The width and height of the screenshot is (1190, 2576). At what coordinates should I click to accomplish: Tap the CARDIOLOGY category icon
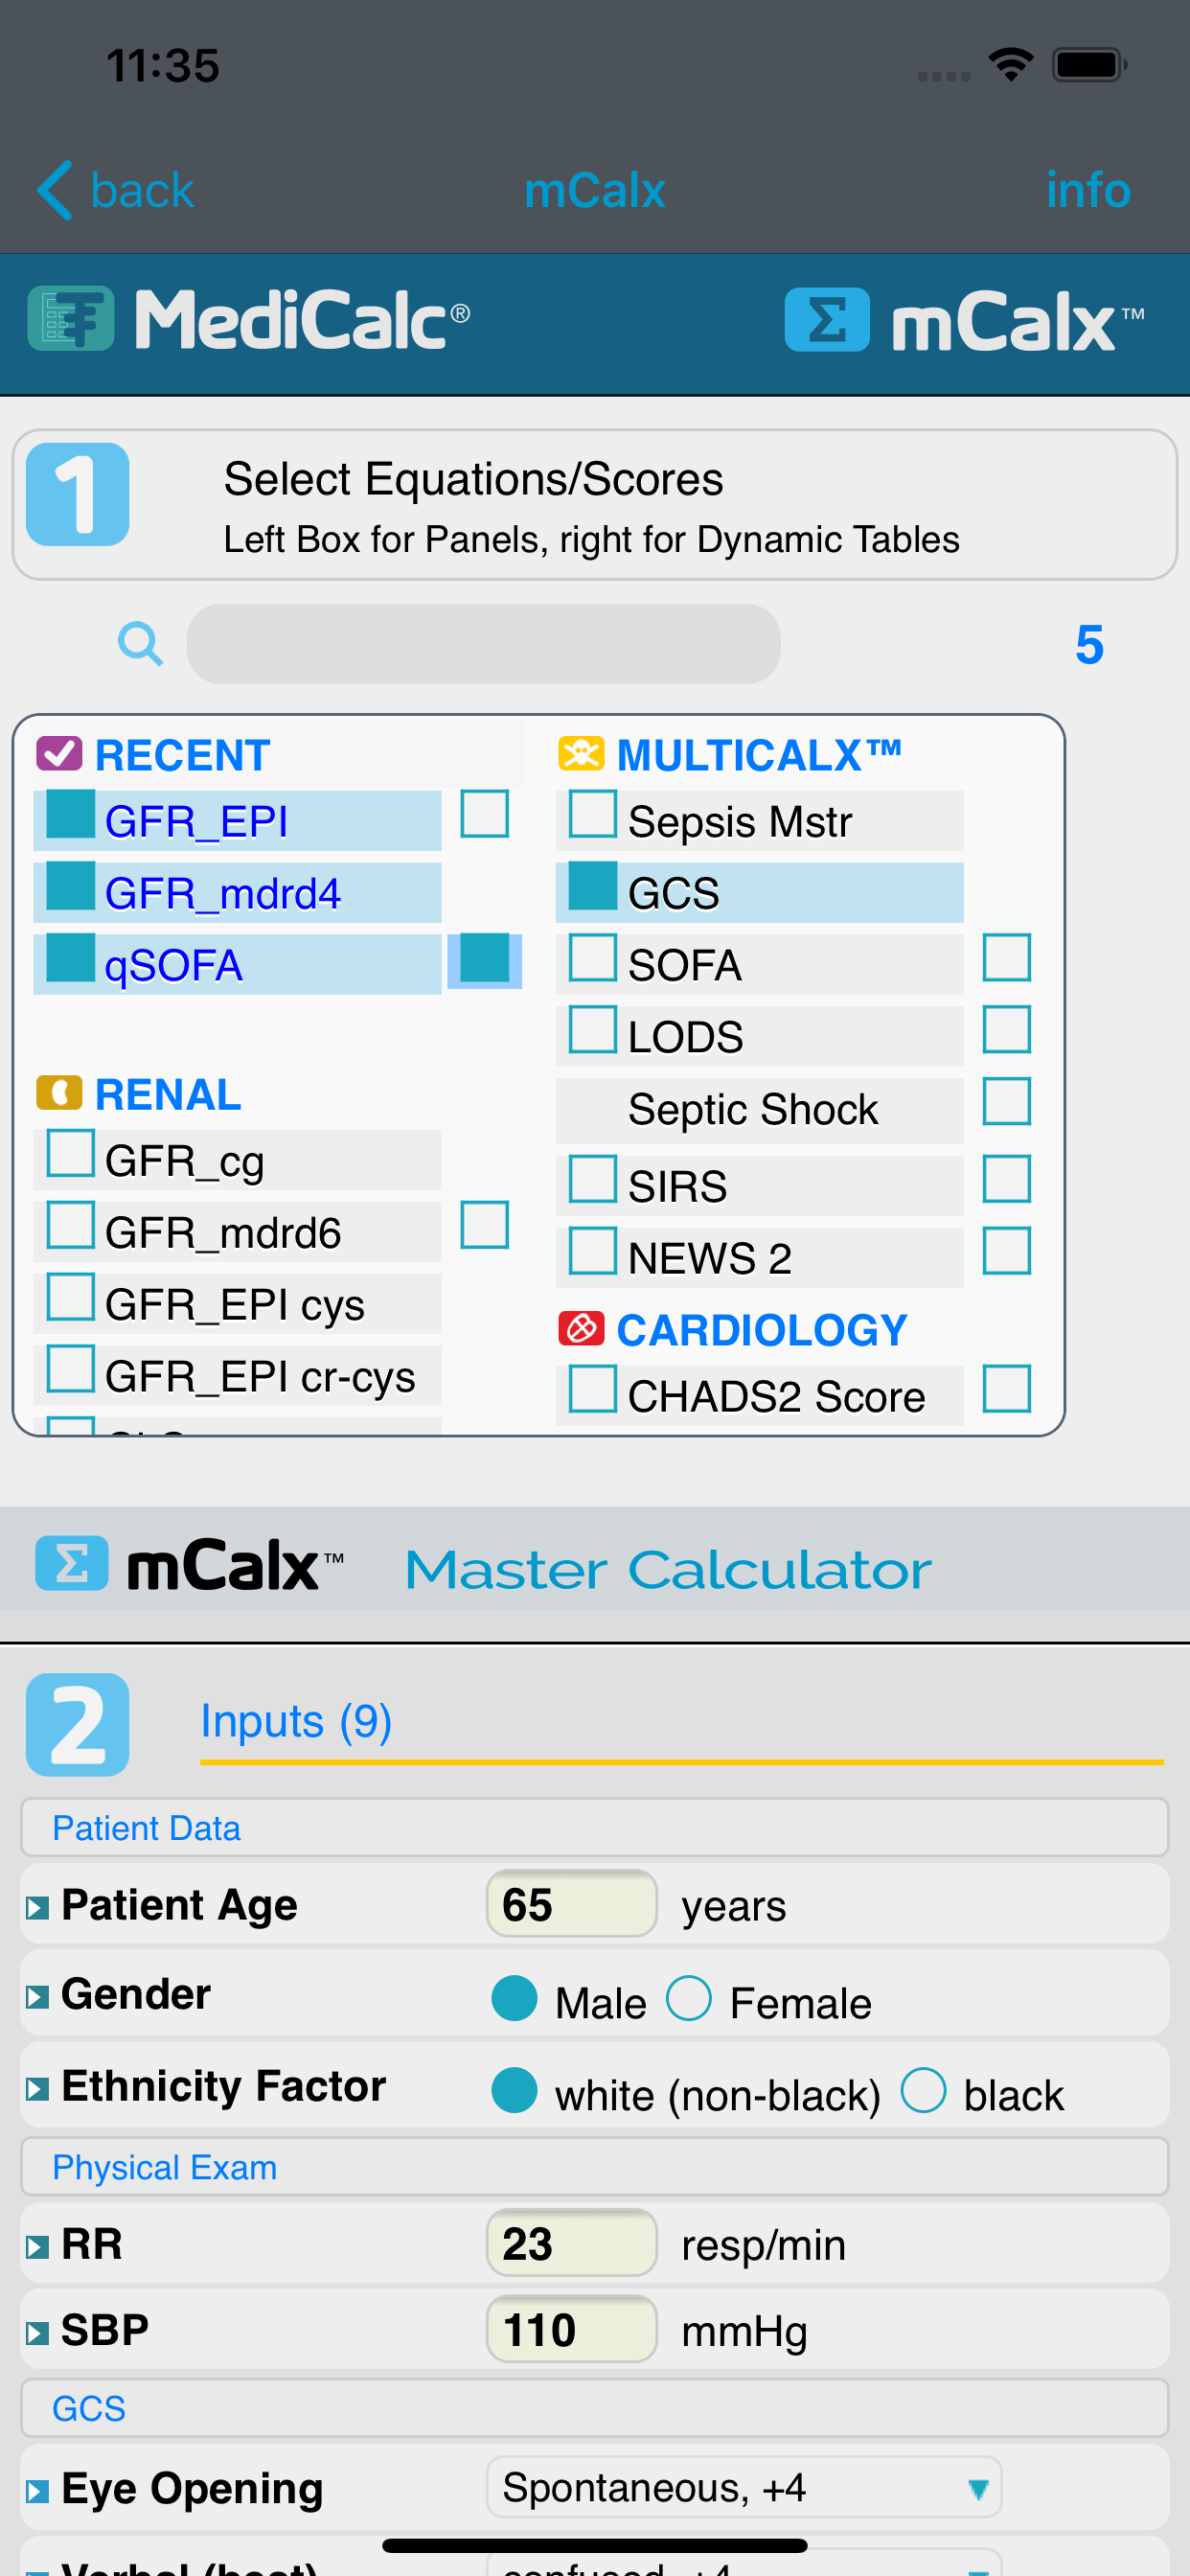pyautogui.click(x=581, y=1328)
